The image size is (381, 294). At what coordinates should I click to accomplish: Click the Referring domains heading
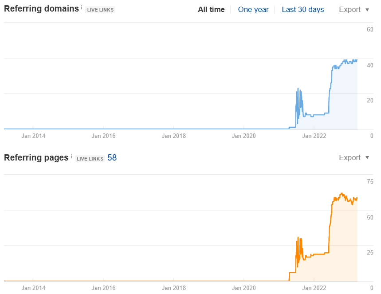coord(41,9)
